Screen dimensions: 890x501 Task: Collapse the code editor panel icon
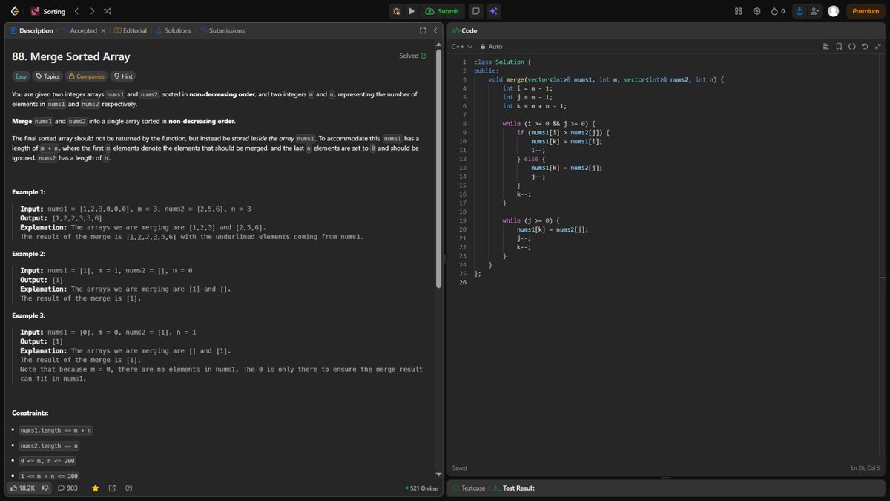[877, 47]
